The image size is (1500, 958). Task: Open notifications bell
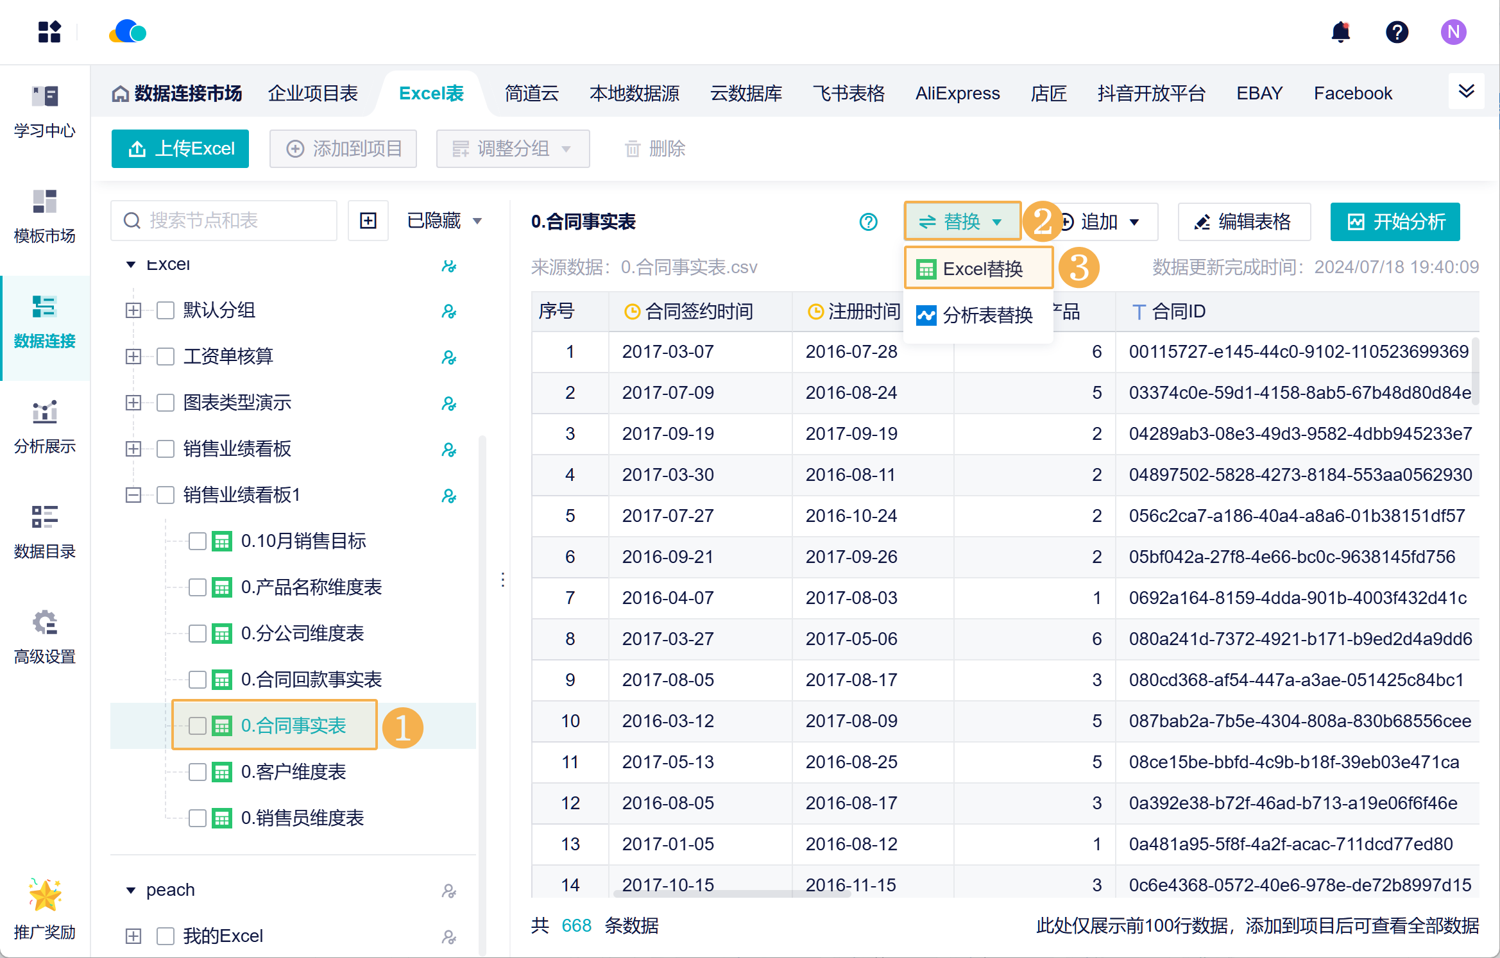tap(1340, 31)
